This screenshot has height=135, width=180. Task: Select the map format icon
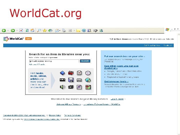[88, 87]
